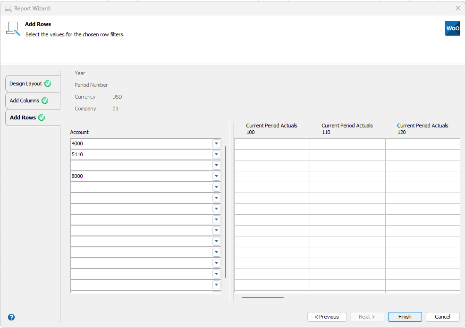Click the green checkmark on Design Layout
Screen dimensions: 465x328
click(47, 83)
